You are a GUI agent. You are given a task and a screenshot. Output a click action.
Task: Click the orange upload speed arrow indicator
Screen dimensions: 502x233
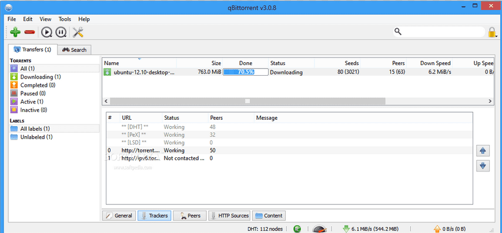pos(437,229)
